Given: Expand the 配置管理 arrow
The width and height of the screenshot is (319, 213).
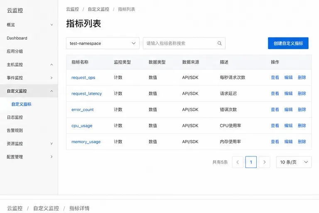Looking at the screenshot, I should click(52, 157).
